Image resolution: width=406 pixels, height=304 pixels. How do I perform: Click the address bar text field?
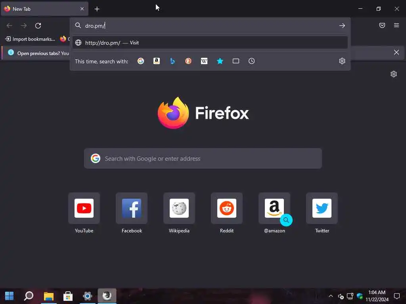[210, 26]
